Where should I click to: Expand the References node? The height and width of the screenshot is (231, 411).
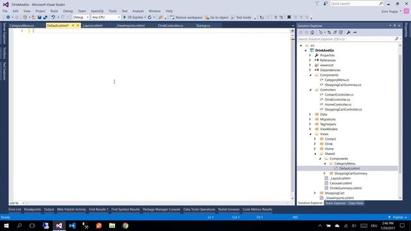(310, 60)
